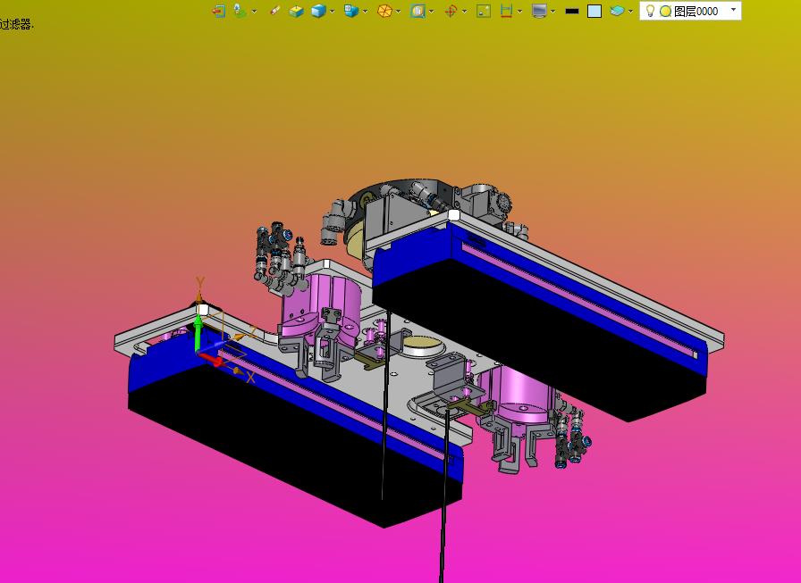
Task: Click the orange wireframe polygon icon
Action: point(384,12)
